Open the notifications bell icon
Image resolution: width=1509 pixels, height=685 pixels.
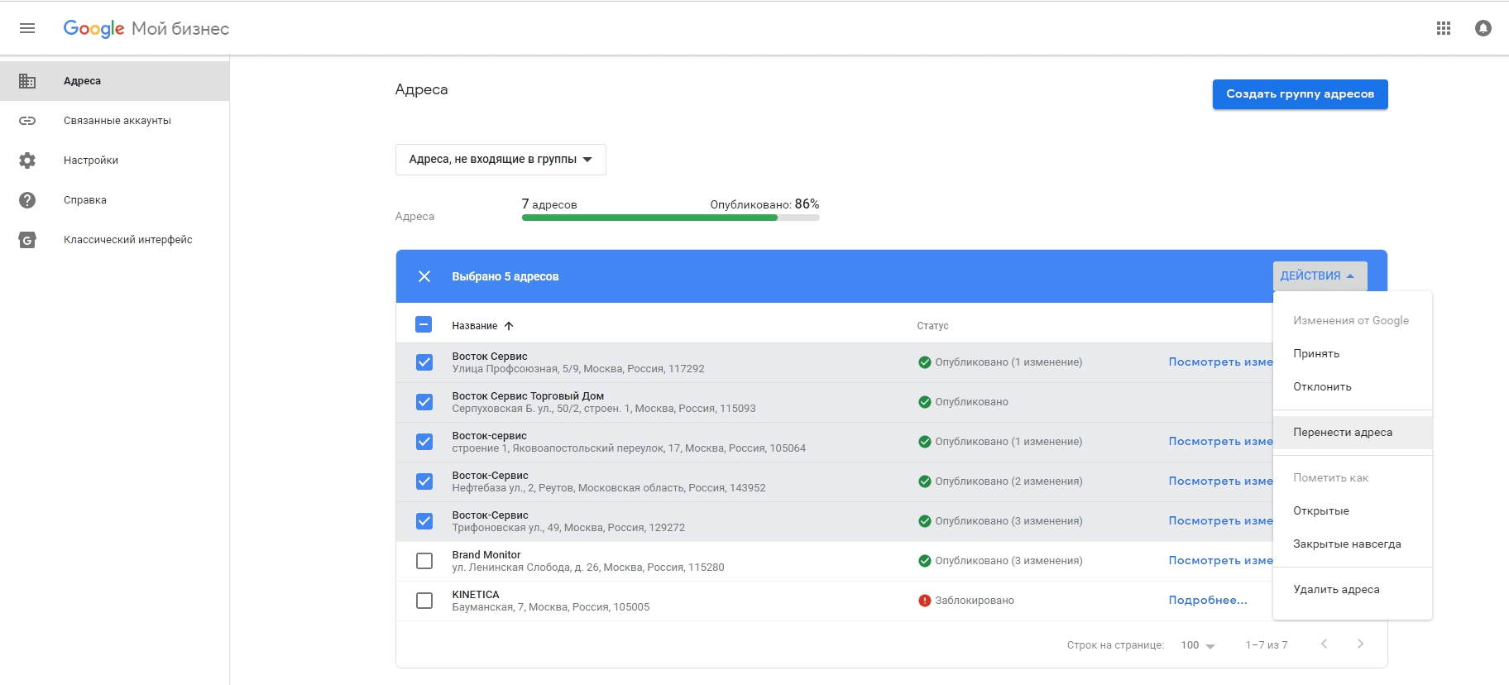point(1483,28)
